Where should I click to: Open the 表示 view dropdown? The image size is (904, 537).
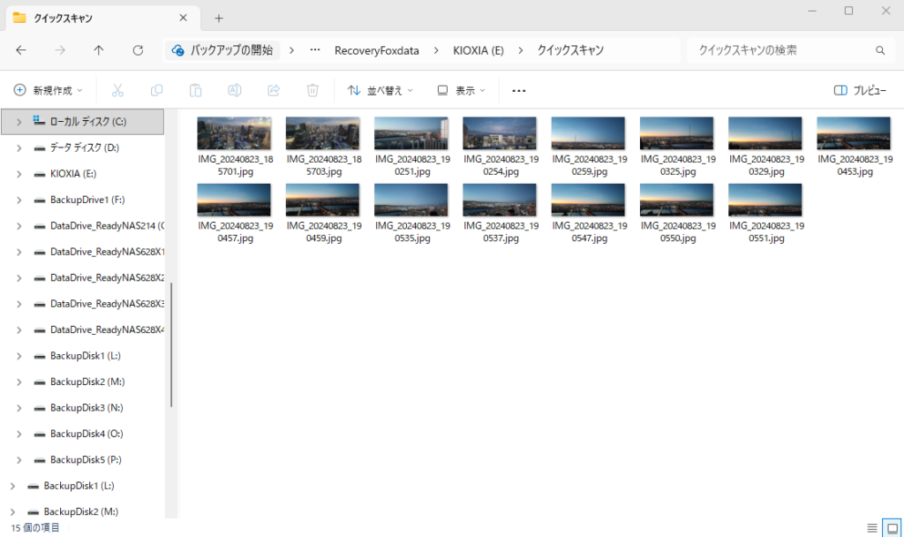(x=462, y=90)
